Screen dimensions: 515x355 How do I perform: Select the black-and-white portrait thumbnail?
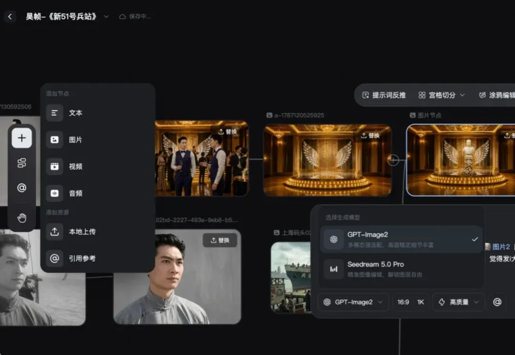43,278
